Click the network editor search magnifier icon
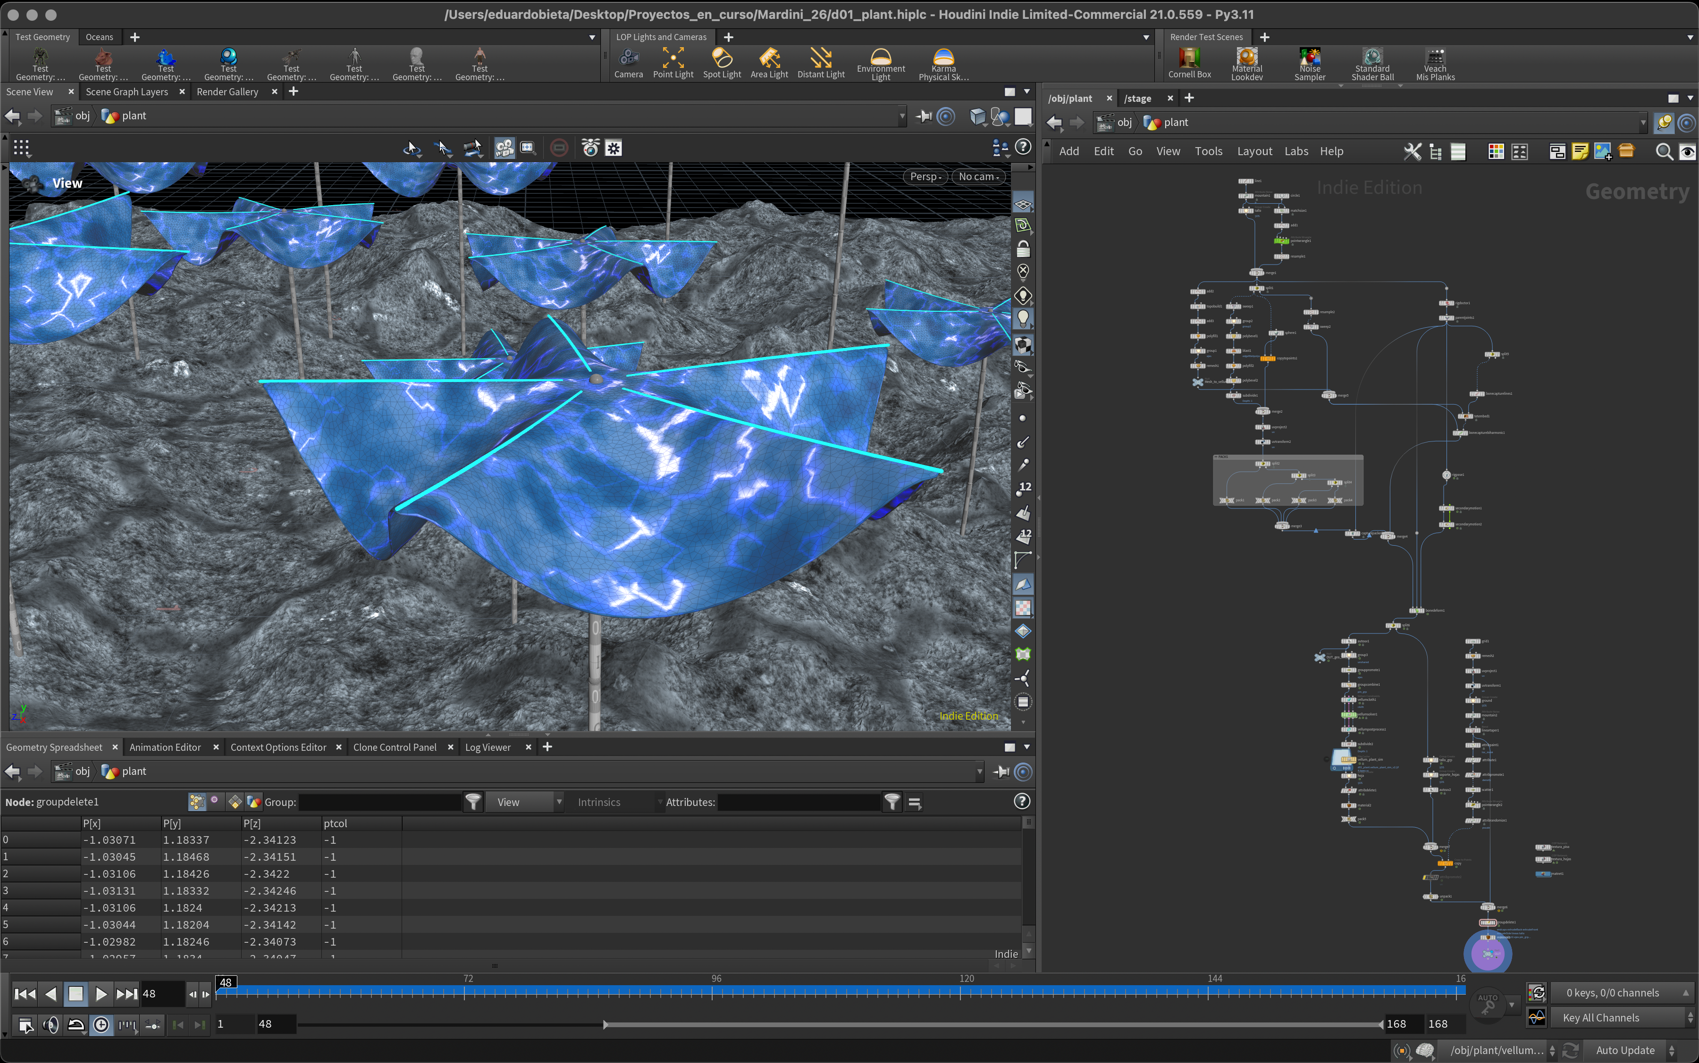 coord(1663,151)
